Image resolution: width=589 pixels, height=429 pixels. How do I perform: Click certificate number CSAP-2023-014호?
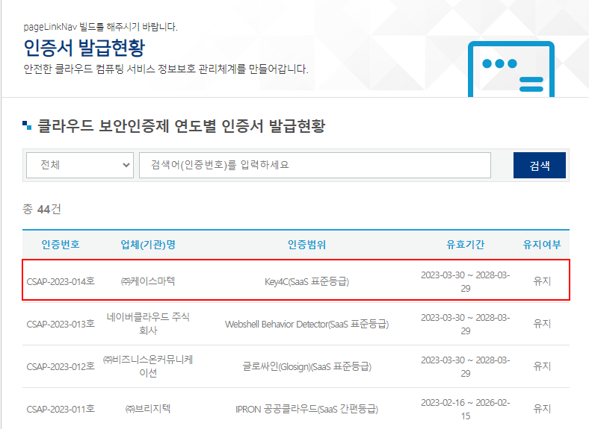pos(61,281)
